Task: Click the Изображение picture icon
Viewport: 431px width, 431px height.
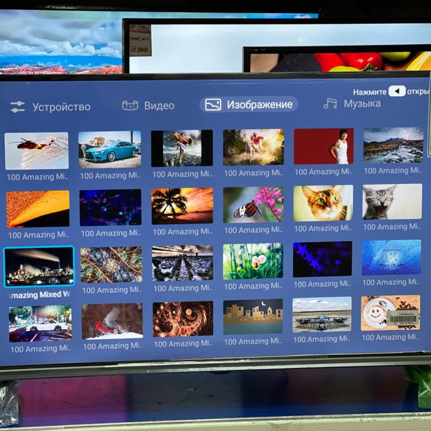Action: [x=213, y=104]
